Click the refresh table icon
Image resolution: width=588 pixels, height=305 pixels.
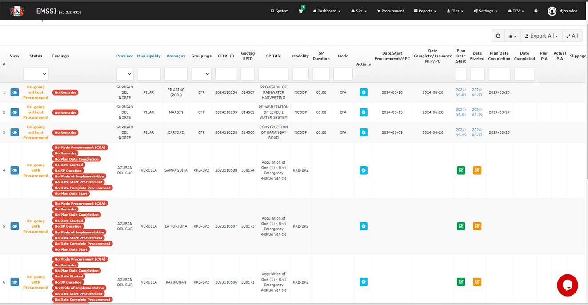[x=498, y=36]
